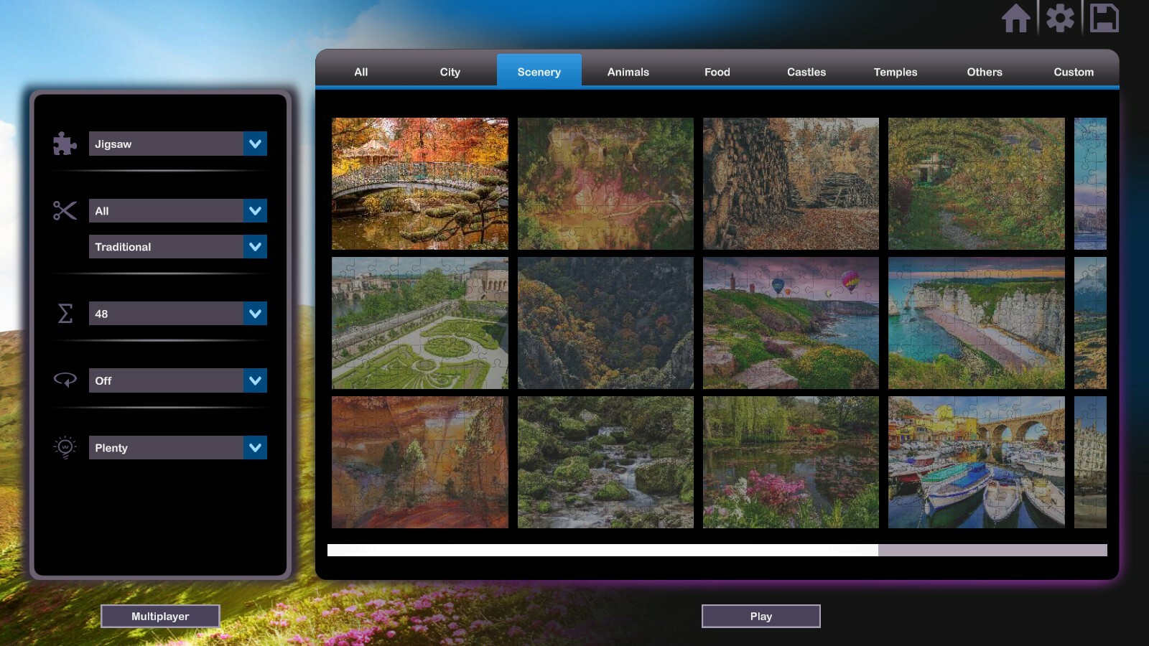Switch to the Animals tab
This screenshot has height=646, width=1149.
[628, 72]
